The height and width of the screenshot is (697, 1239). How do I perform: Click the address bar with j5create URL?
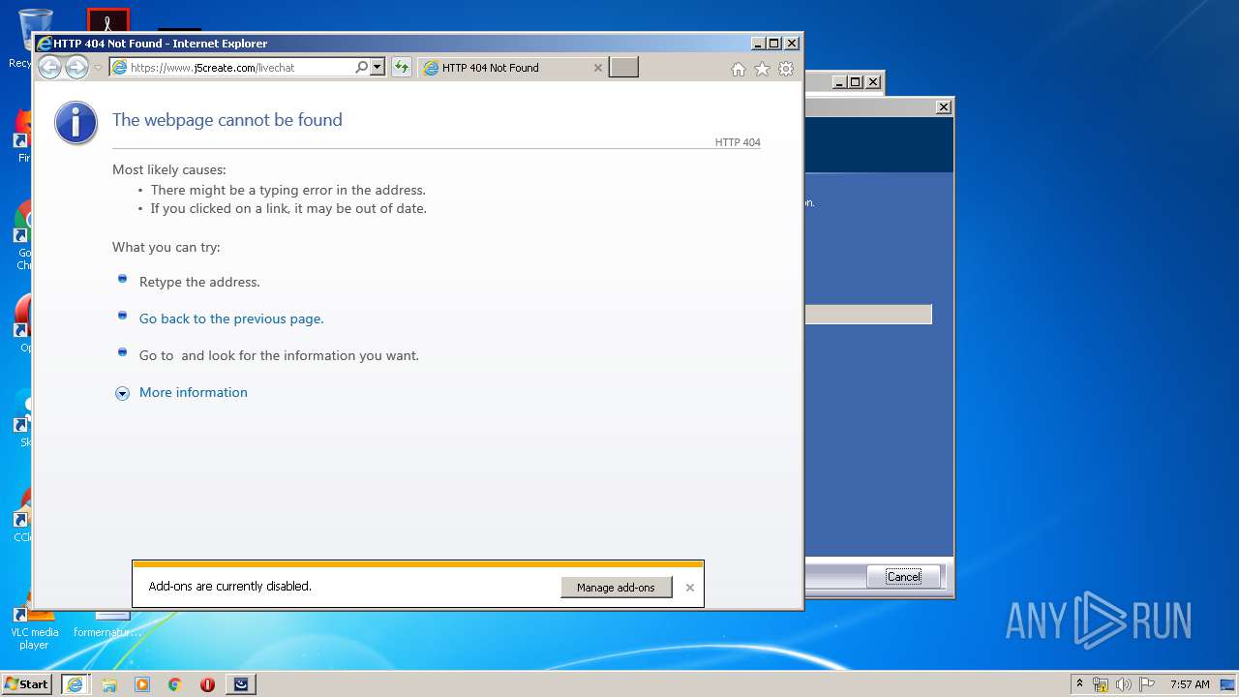pos(230,67)
